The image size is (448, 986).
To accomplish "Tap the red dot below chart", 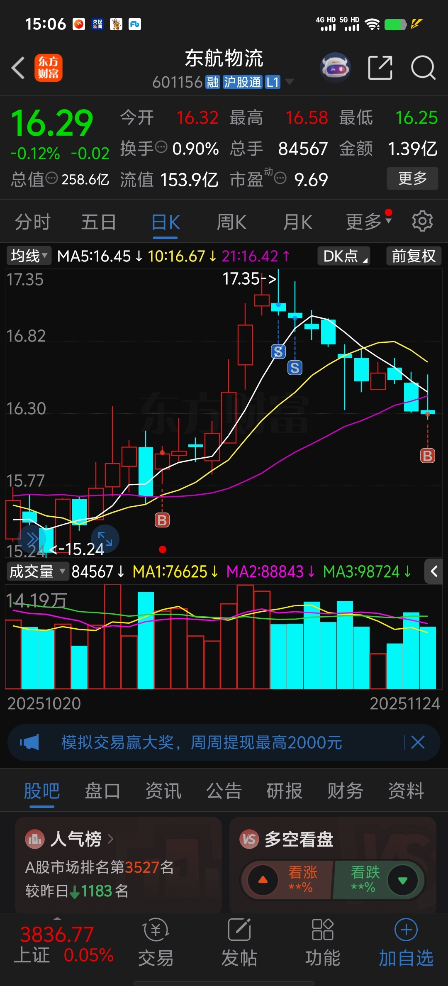I will [163, 549].
